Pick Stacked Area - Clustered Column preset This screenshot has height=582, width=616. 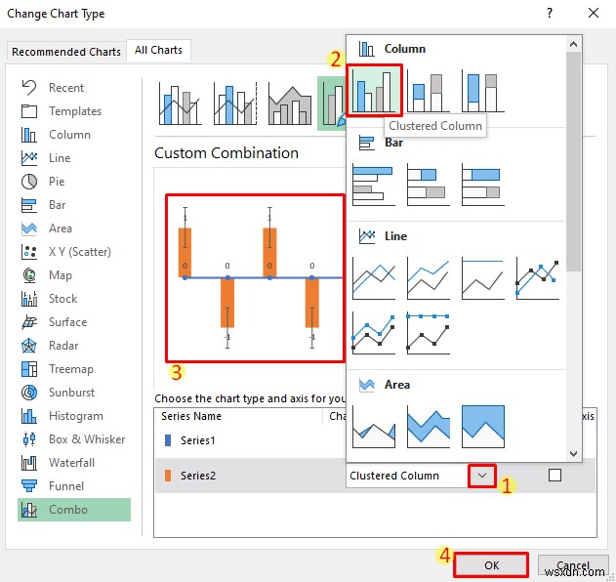[x=290, y=104]
